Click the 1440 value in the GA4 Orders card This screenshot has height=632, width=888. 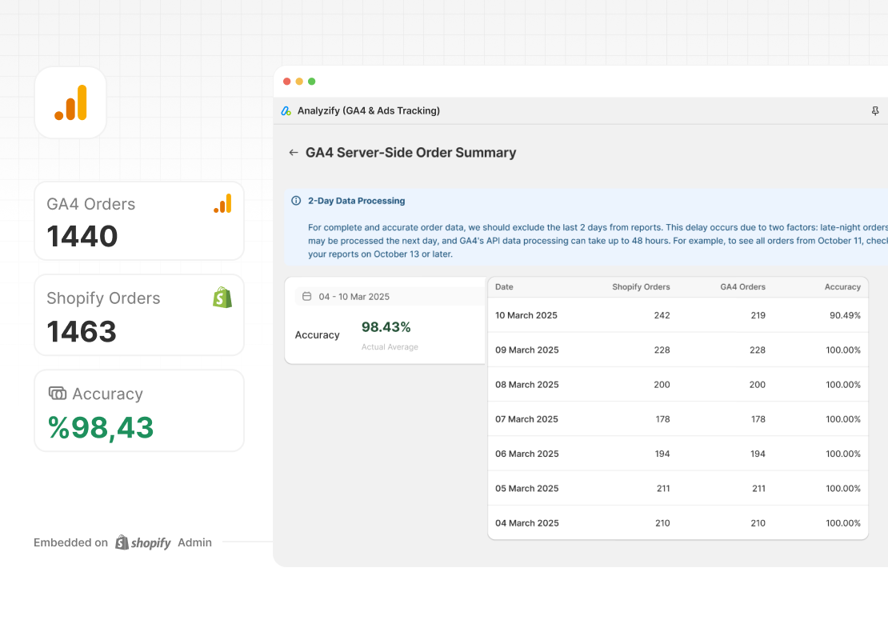(x=82, y=236)
